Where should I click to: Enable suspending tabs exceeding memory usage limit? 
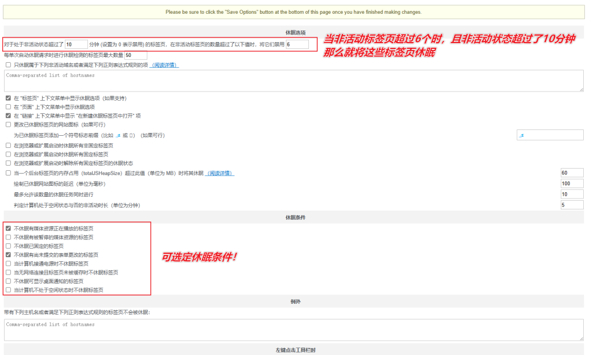[7, 173]
